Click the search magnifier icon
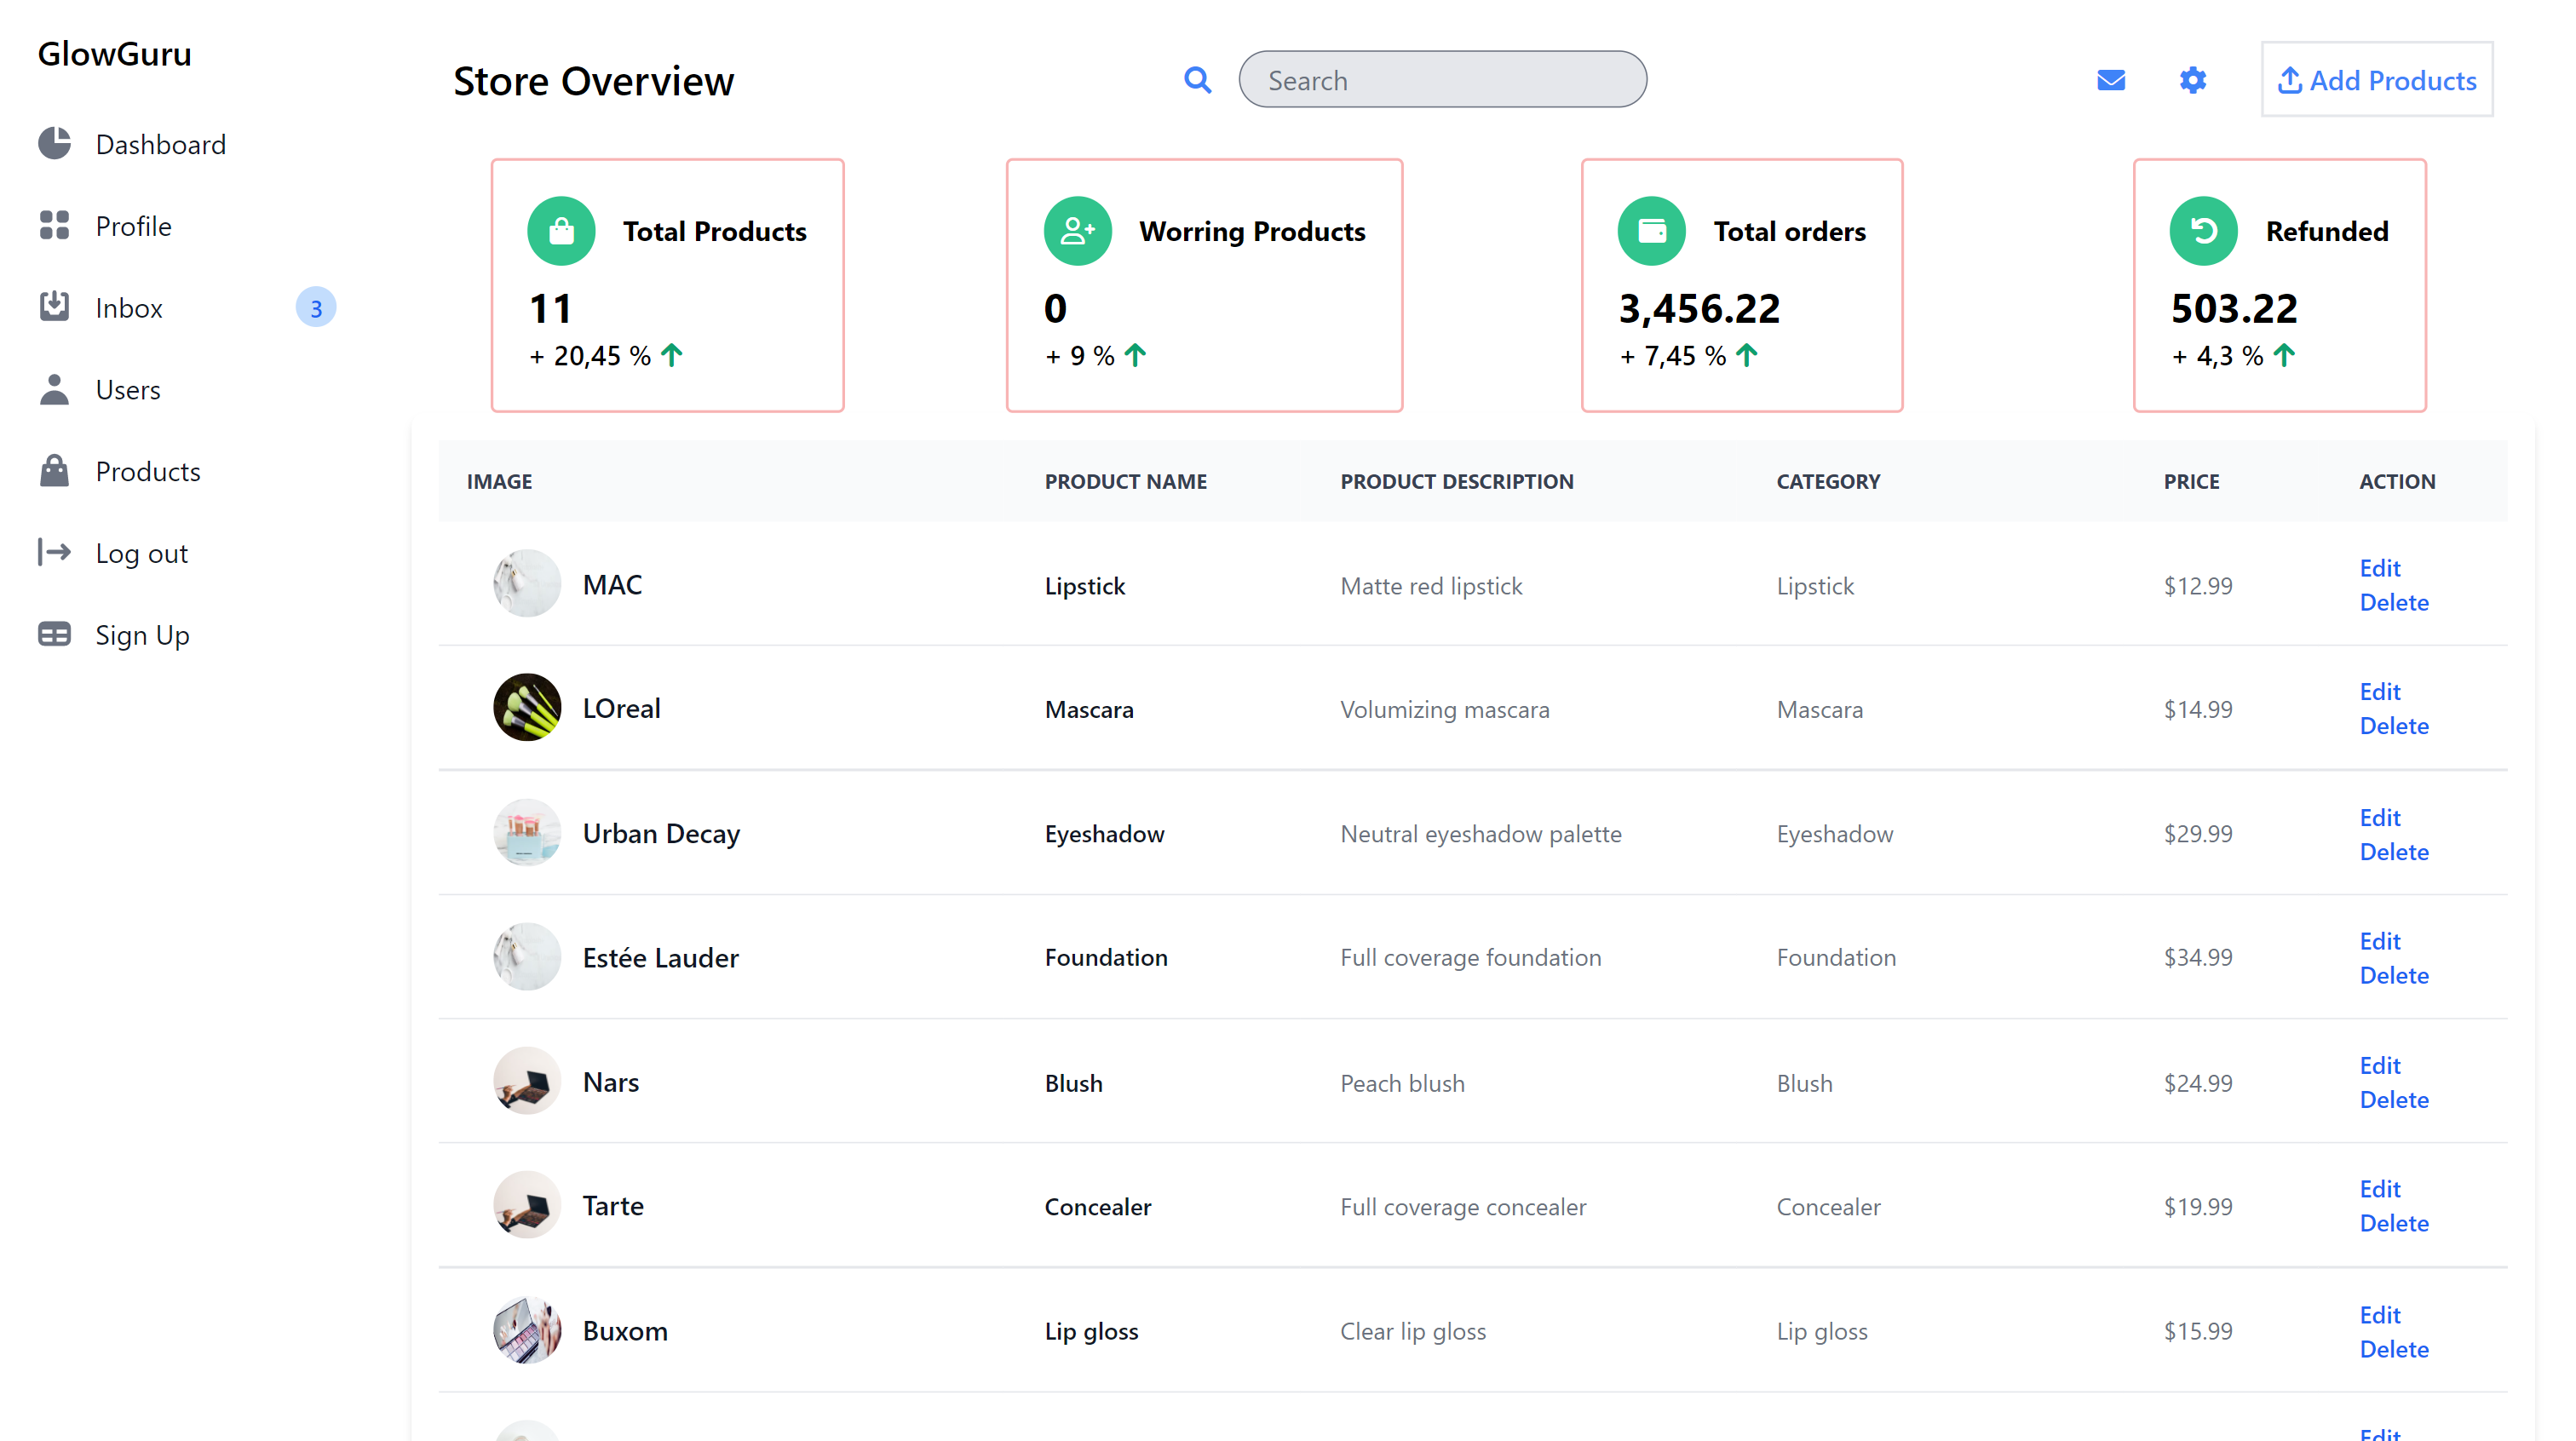This screenshot has height=1441, width=2576. click(1197, 80)
